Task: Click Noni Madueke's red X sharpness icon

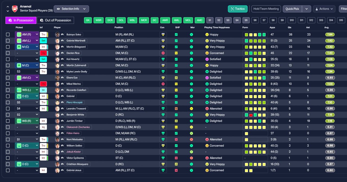Action: [x=176, y=139]
